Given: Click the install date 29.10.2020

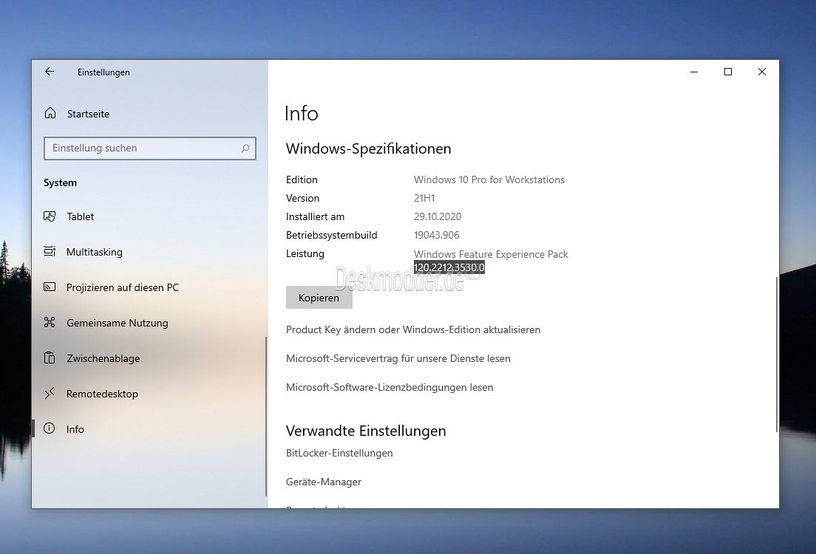Looking at the screenshot, I should (x=438, y=217).
